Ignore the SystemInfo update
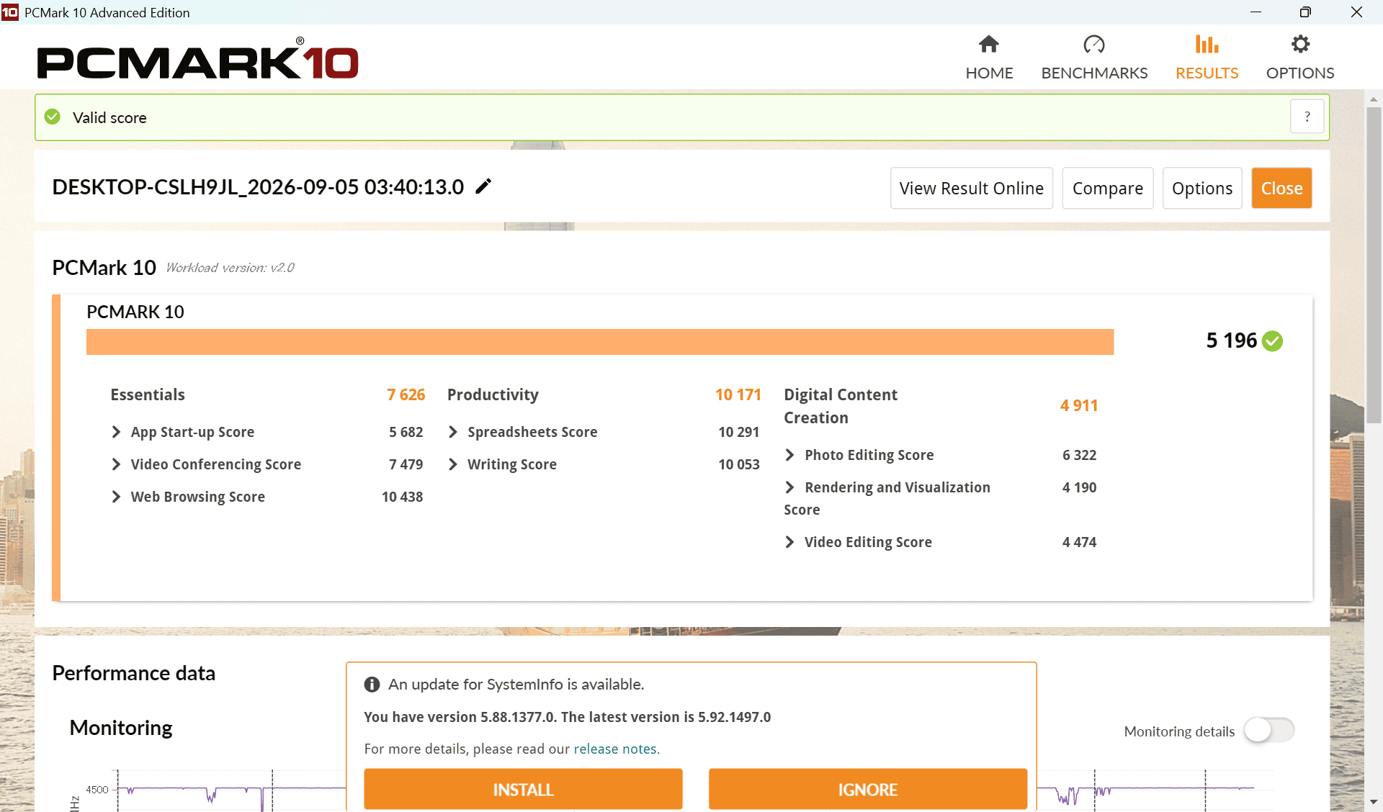This screenshot has height=812, width=1383. pos(868,789)
